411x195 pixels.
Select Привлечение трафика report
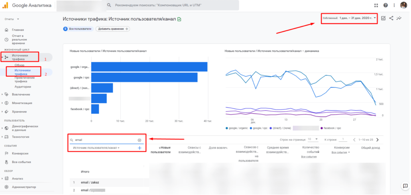24,79
